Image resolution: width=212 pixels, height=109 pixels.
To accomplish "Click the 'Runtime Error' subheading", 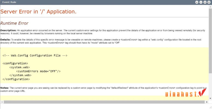I will (14, 23).
